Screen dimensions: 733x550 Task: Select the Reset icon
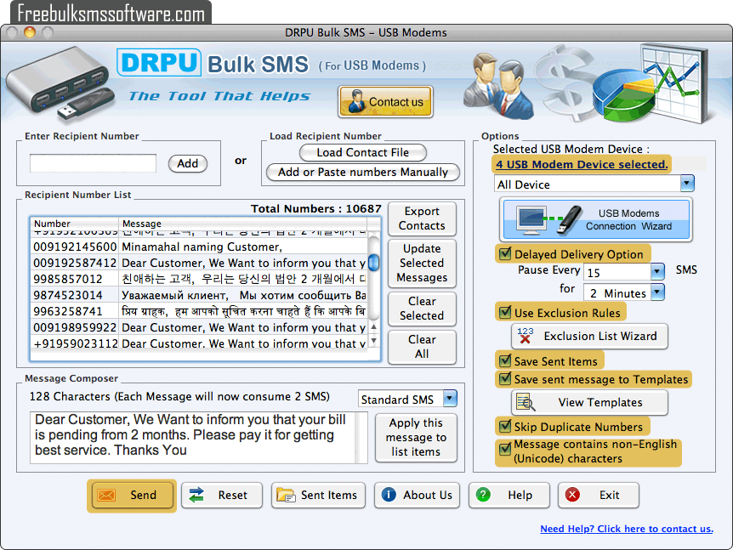tap(197, 495)
